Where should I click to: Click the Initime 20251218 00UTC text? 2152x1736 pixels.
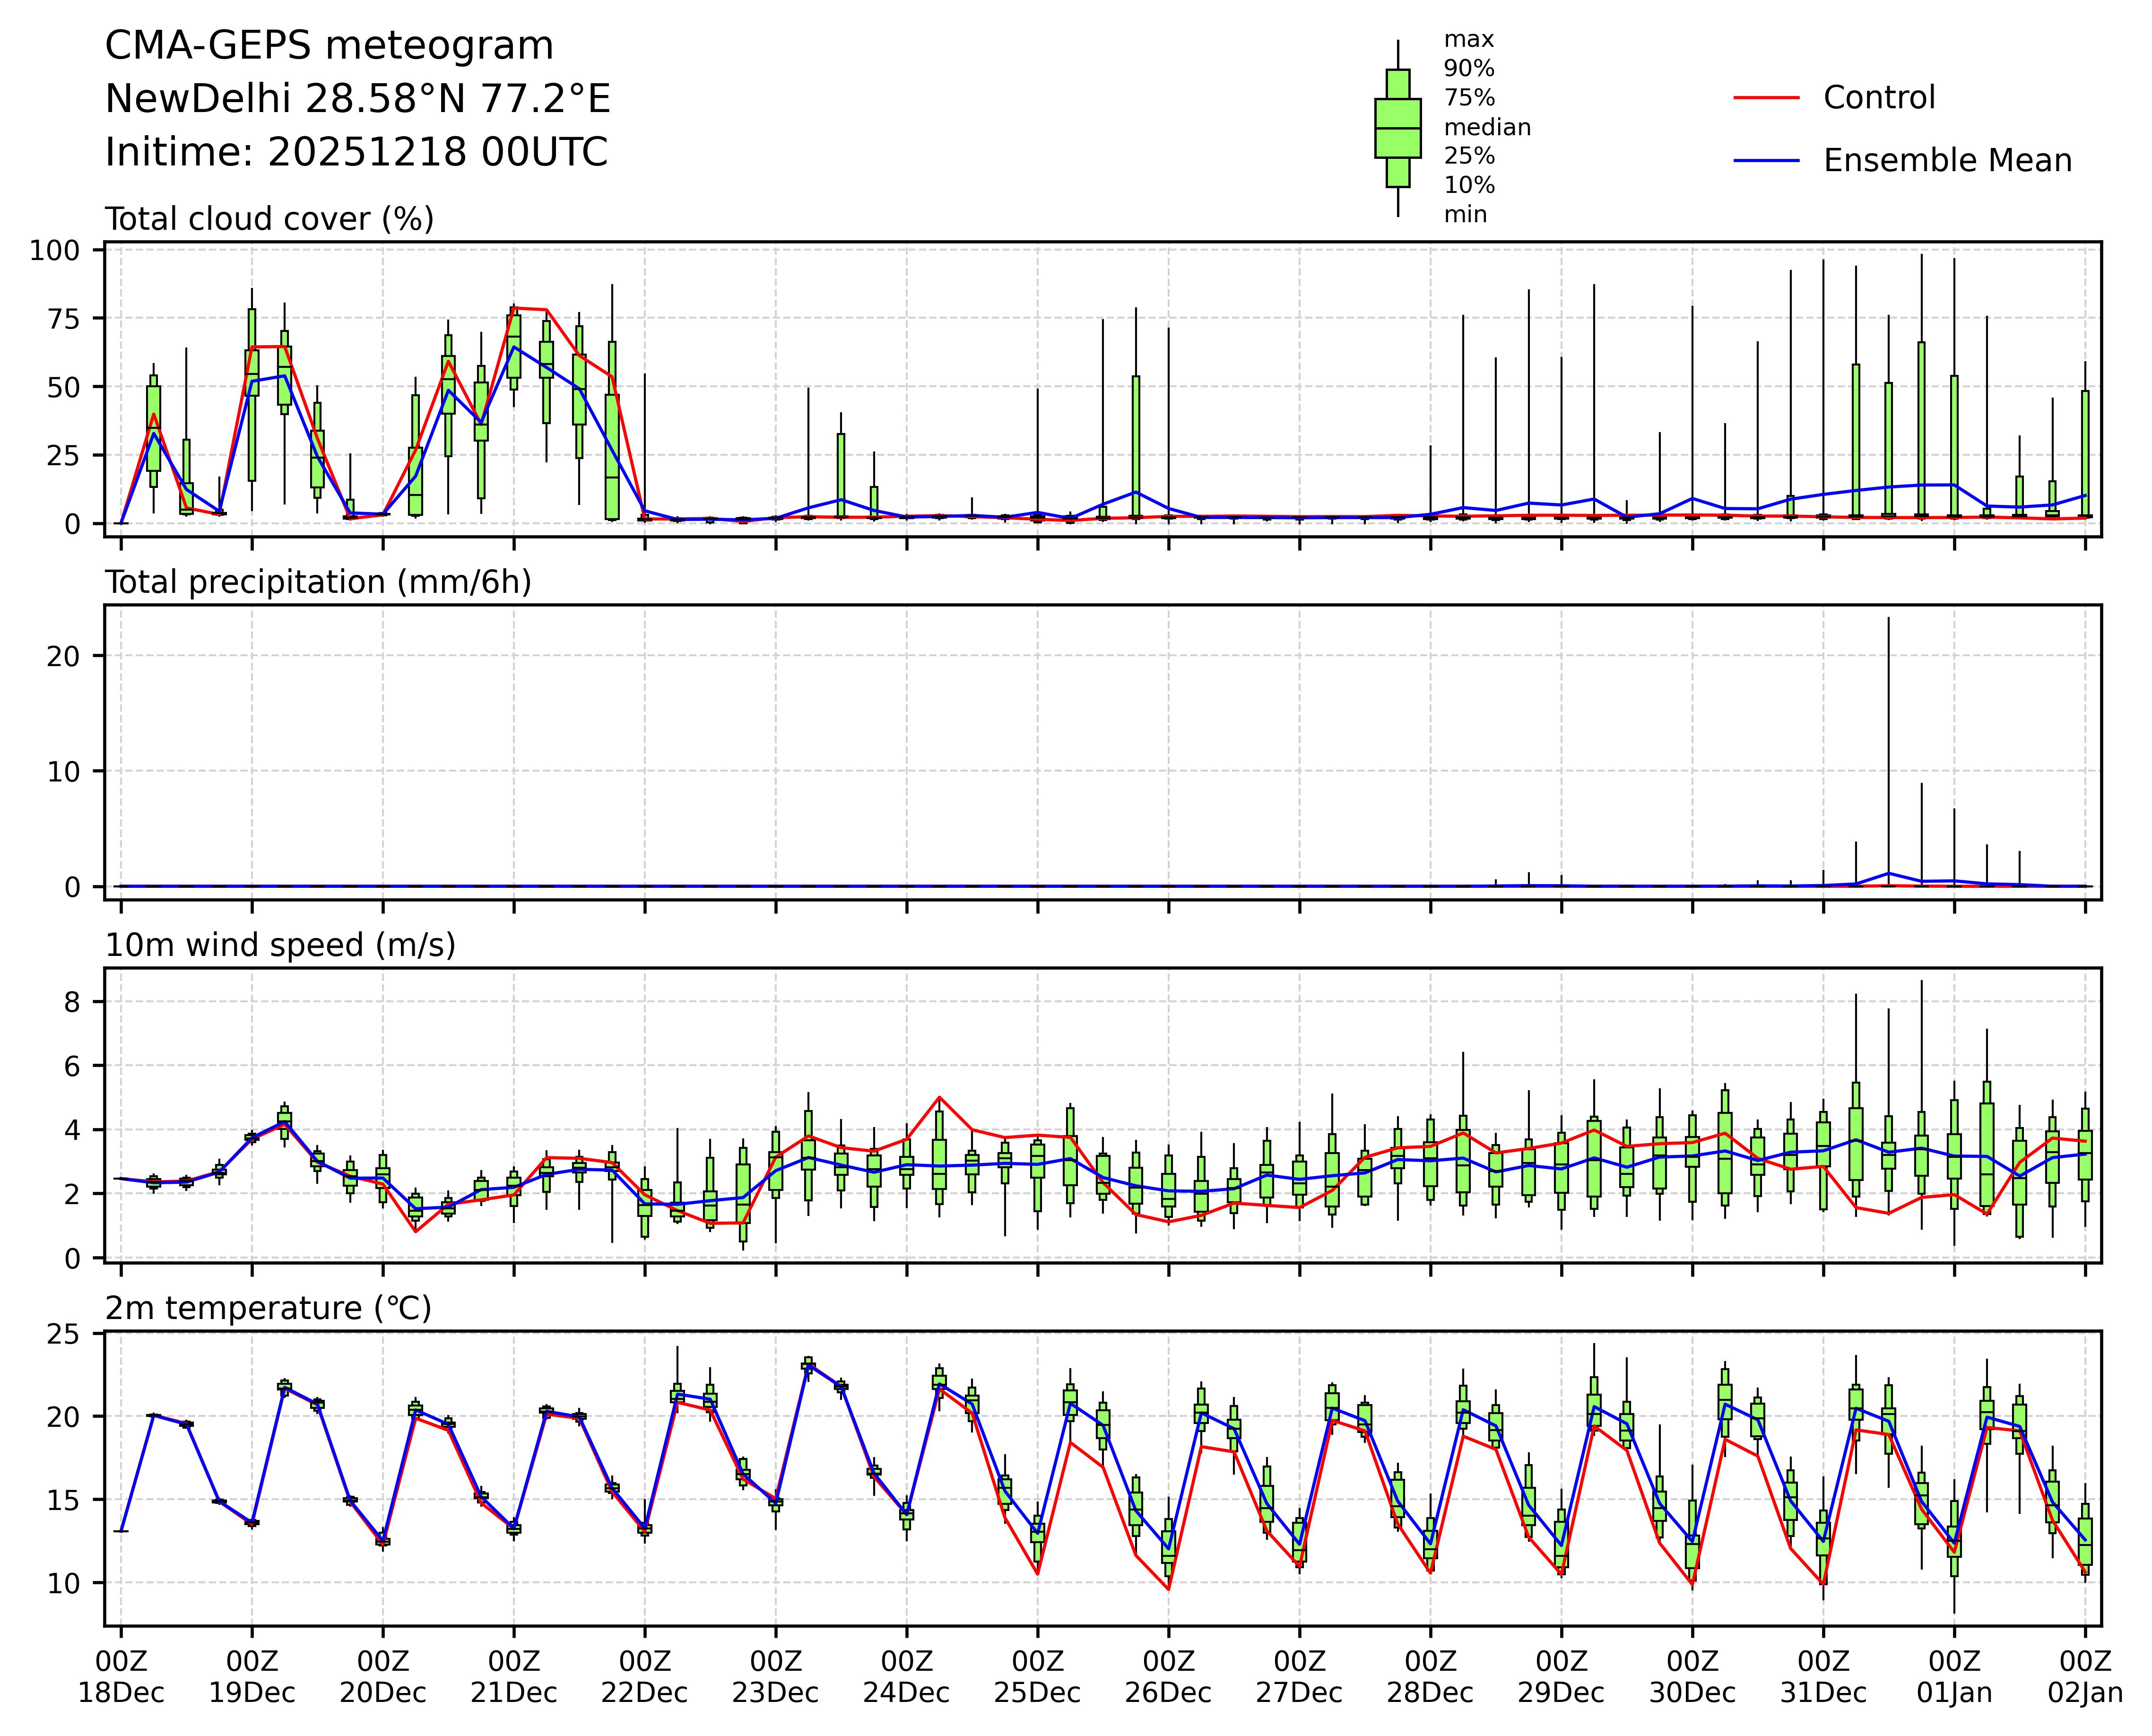click(356, 153)
